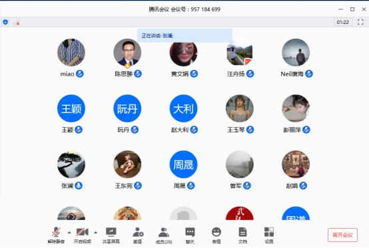Unmute microphone with the 解除静音 icon
The image size is (369, 248).
[x=56, y=232]
